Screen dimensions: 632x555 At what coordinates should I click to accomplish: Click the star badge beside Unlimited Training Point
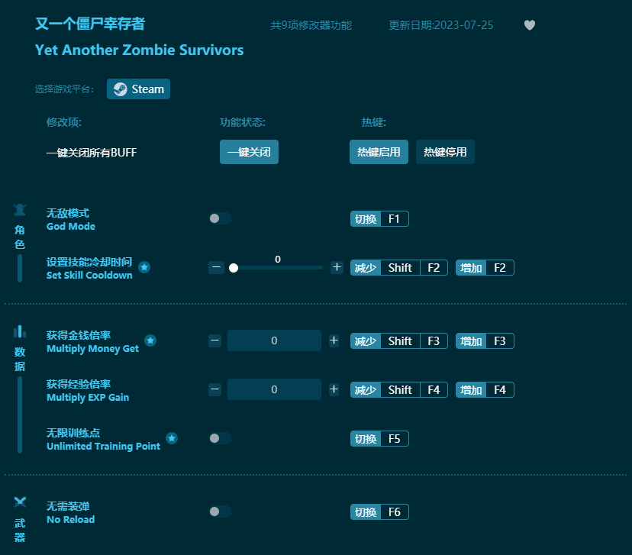173,439
